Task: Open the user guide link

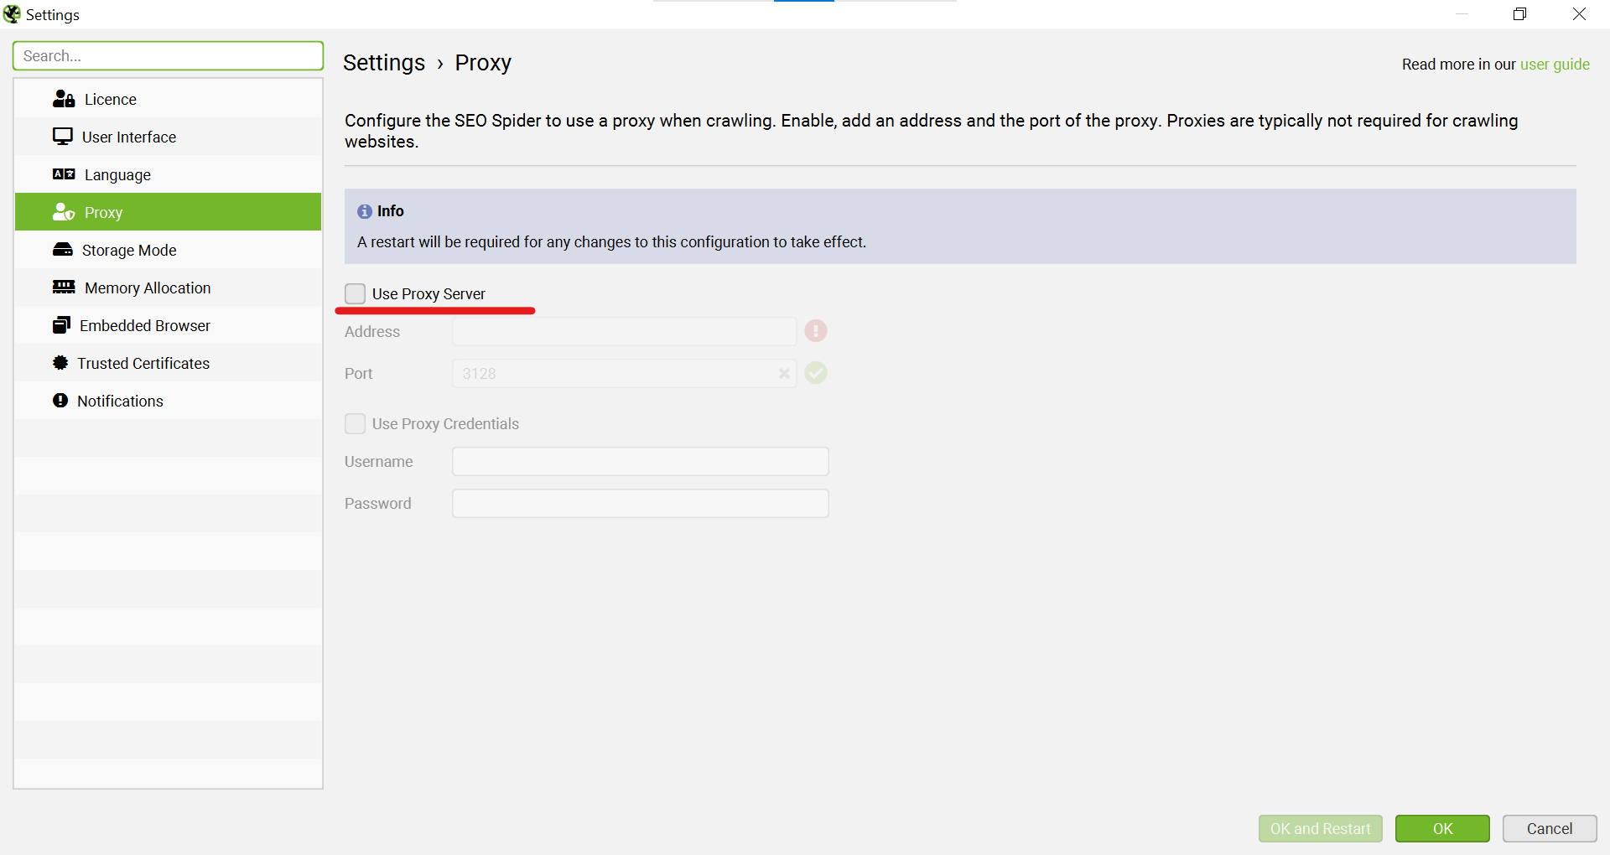Action: [x=1554, y=65]
